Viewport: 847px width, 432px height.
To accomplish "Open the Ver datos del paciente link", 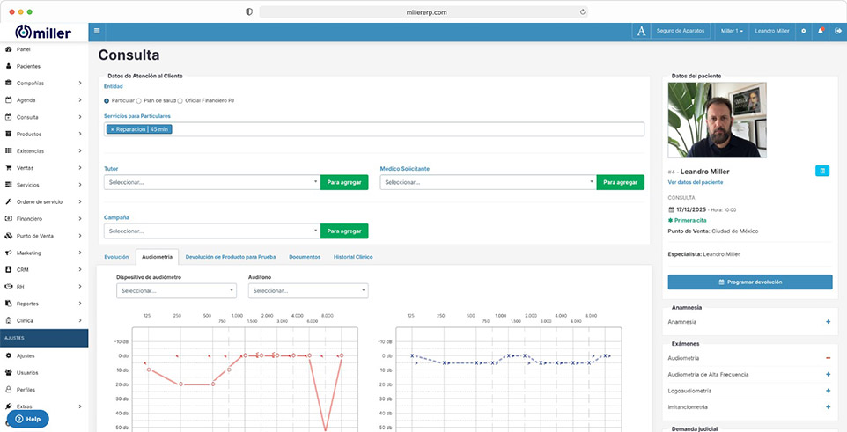I will pos(696,182).
